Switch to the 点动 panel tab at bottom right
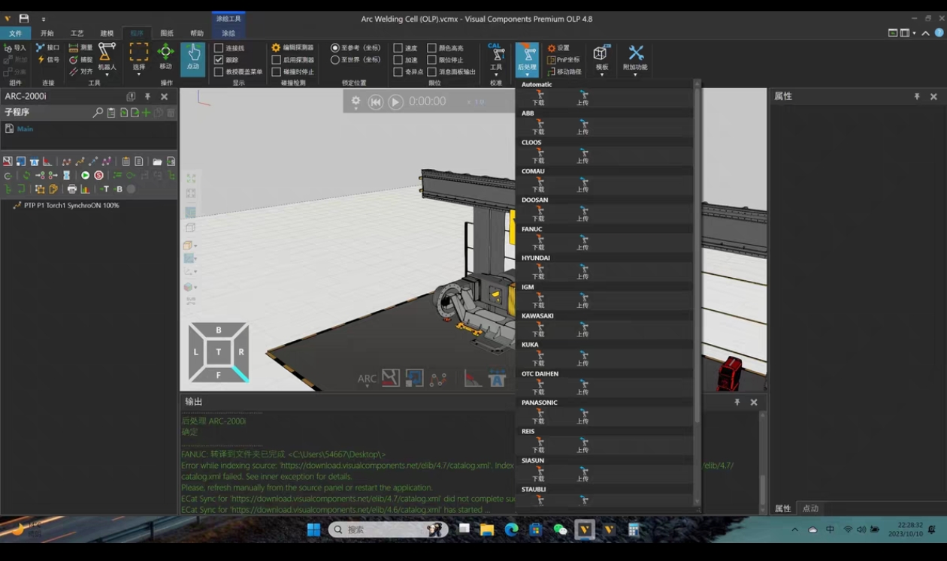The width and height of the screenshot is (947, 561). 810,508
